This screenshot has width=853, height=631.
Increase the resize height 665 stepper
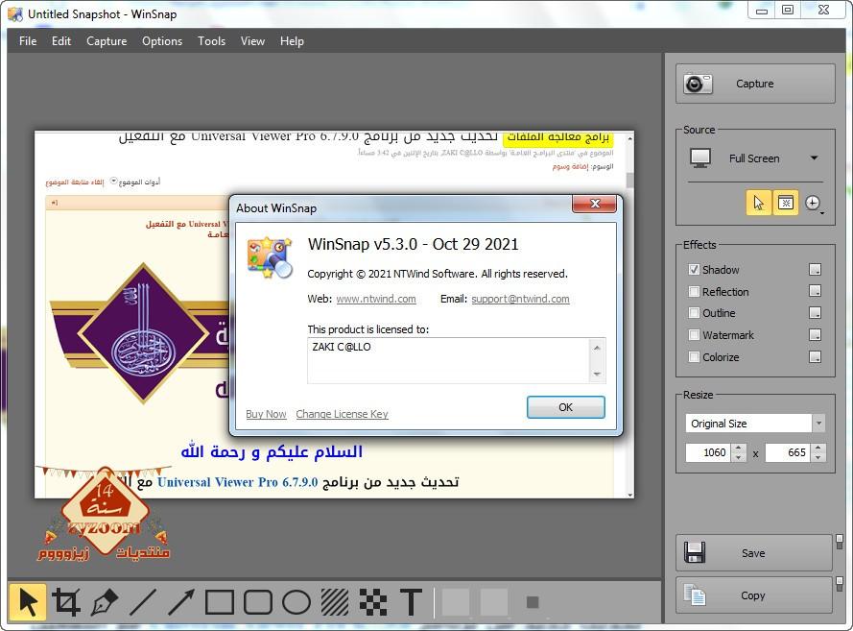coord(818,449)
